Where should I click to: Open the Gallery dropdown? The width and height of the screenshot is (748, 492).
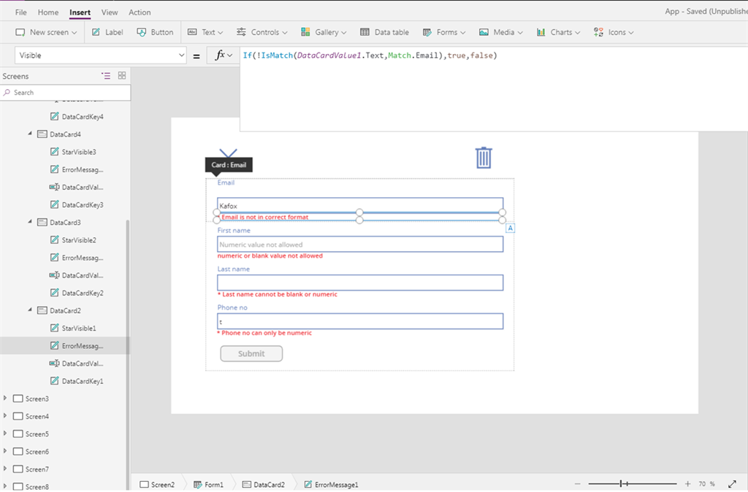tap(324, 32)
